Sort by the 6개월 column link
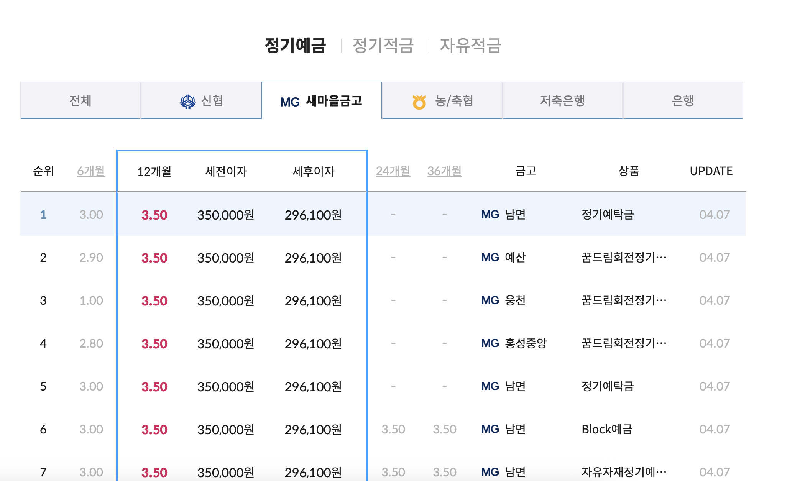Image resolution: width=800 pixels, height=481 pixels. (x=91, y=171)
